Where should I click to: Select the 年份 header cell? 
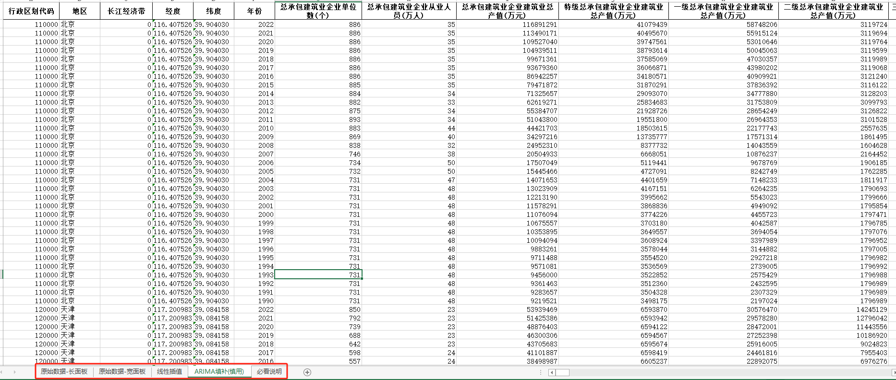(254, 11)
